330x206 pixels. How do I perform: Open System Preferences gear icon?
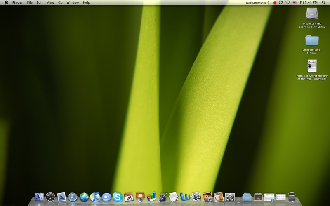pyautogui.click(x=230, y=197)
